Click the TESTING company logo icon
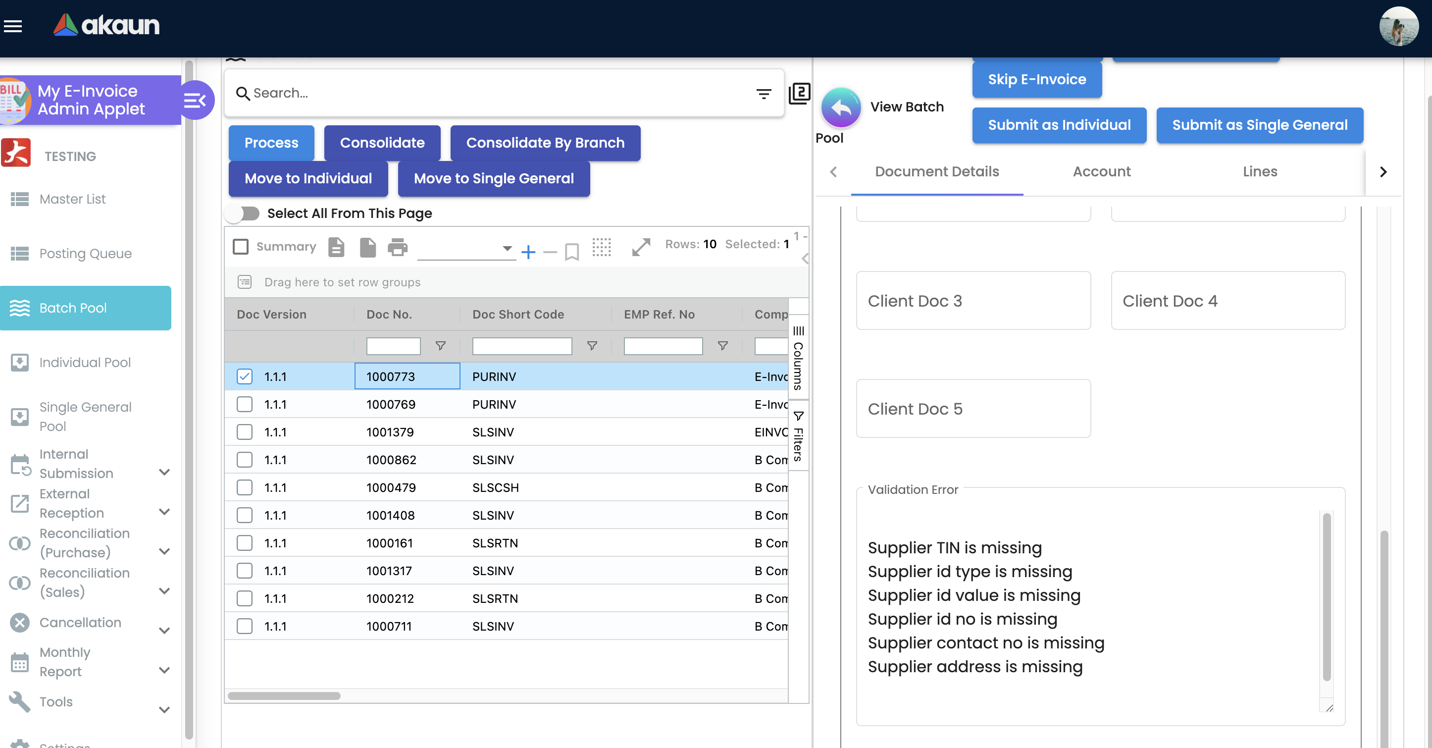This screenshot has width=1432, height=748. pos(16,153)
